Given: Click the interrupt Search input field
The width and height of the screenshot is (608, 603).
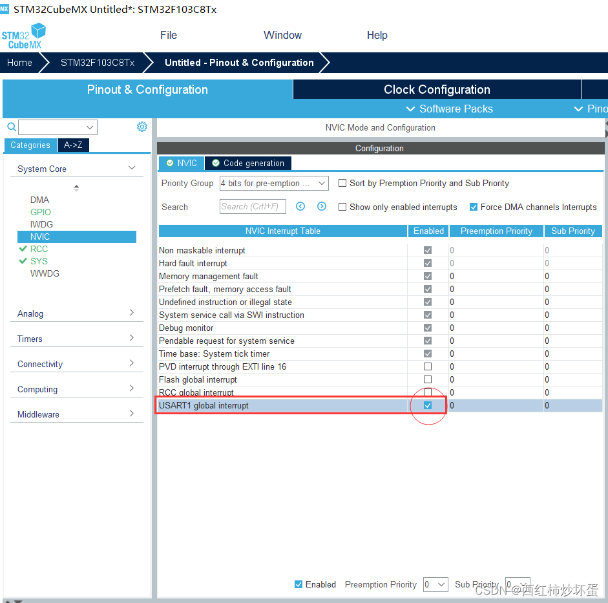Looking at the screenshot, I should pos(253,206).
